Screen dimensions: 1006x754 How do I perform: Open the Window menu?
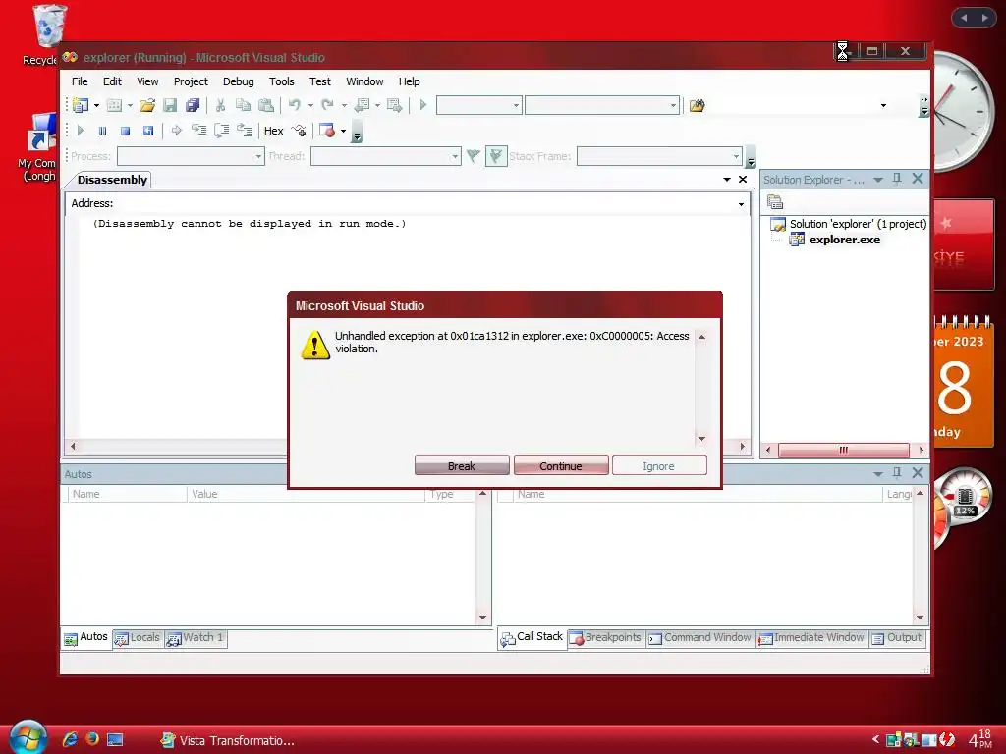[x=365, y=81]
